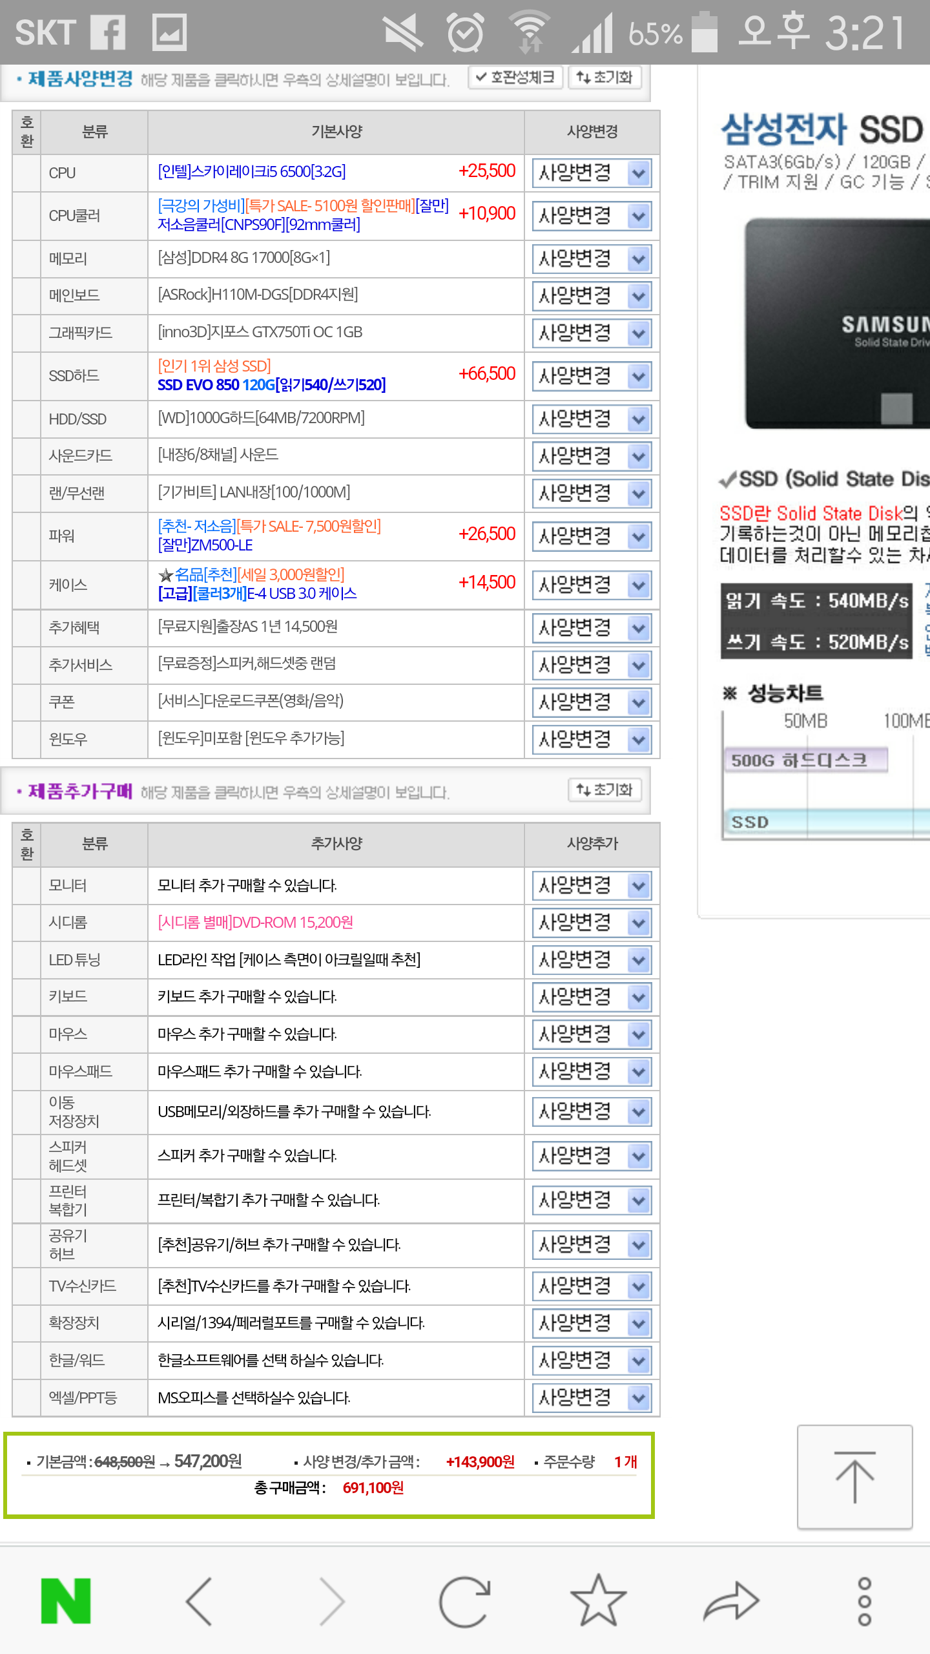
Task: Select the ASRock H110M-DGS motherboard entry
Action: 258,295
